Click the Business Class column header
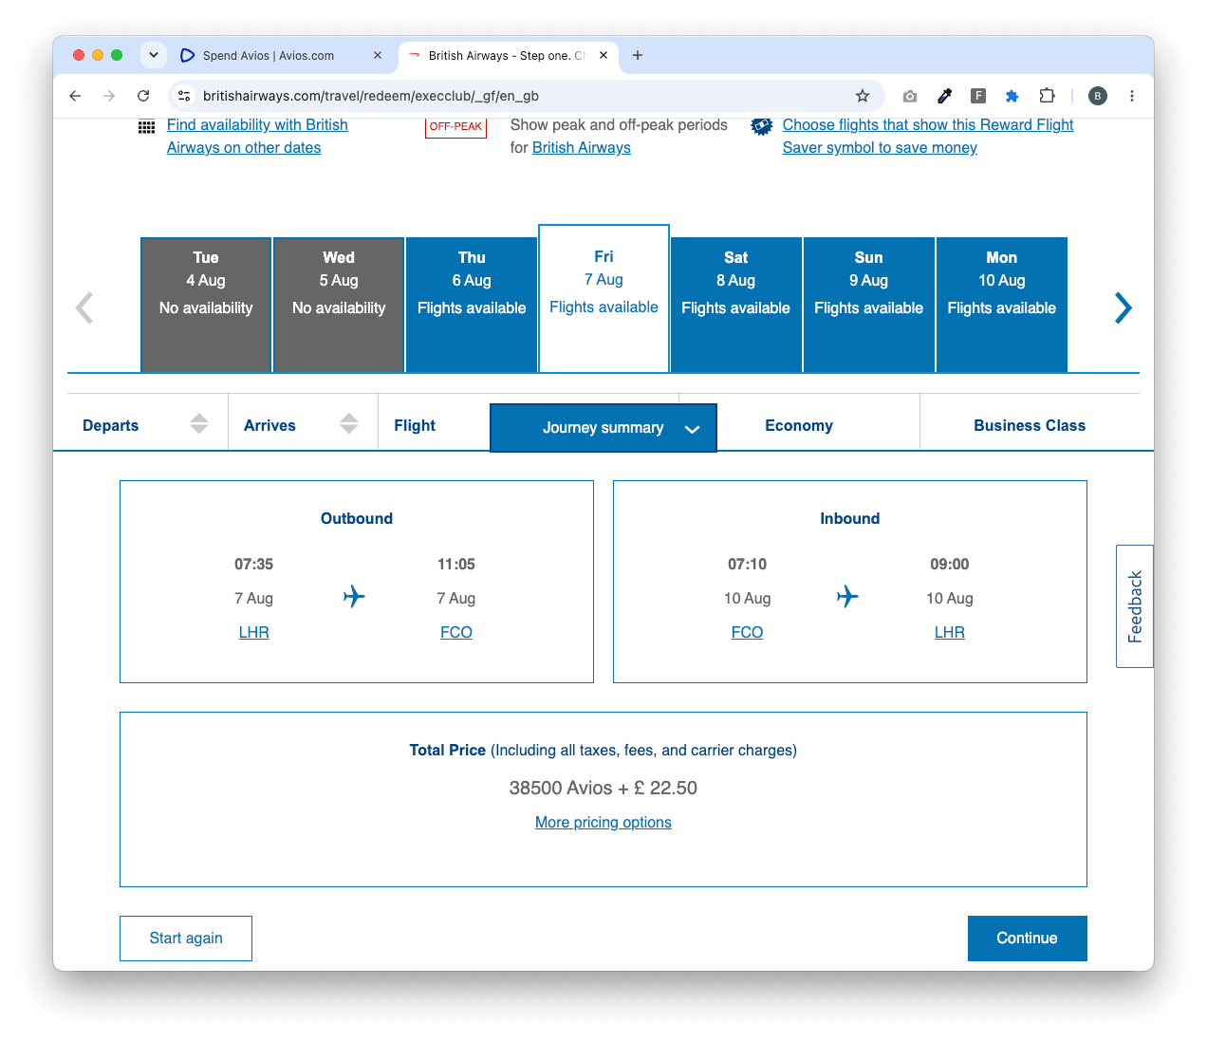Image resolution: width=1207 pixels, height=1041 pixels. 1030,426
